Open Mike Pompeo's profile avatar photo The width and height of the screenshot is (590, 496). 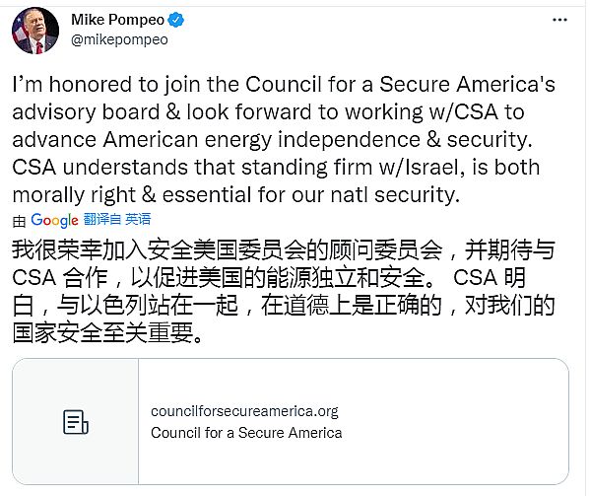click(35, 31)
